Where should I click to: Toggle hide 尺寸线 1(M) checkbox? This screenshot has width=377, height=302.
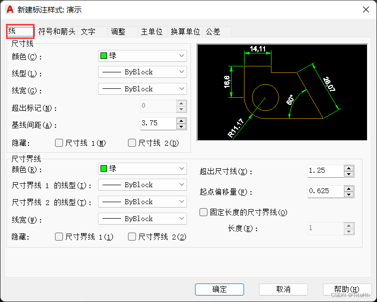pos(59,143)
